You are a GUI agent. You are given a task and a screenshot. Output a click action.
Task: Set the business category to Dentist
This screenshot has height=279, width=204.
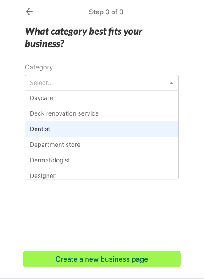tap(102, 129)
